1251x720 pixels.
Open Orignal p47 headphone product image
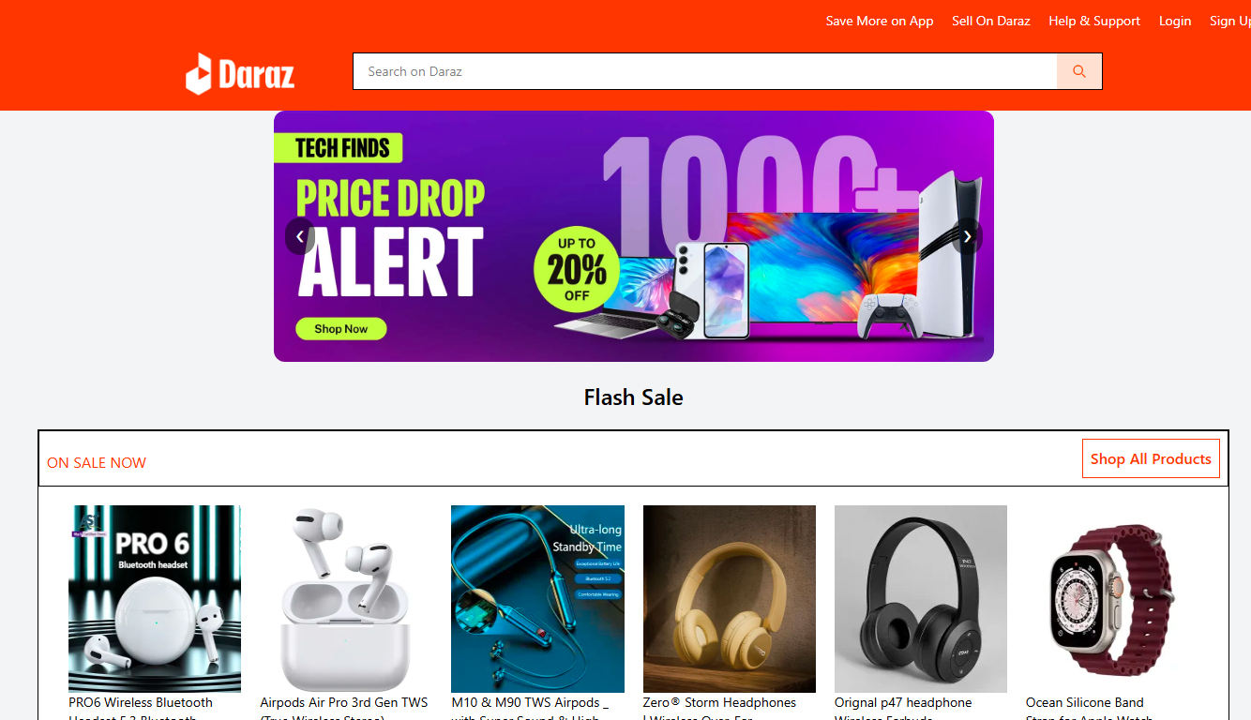point(921,599)
